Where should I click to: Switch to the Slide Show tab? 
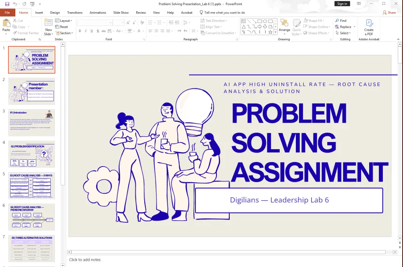click(121, 13)
